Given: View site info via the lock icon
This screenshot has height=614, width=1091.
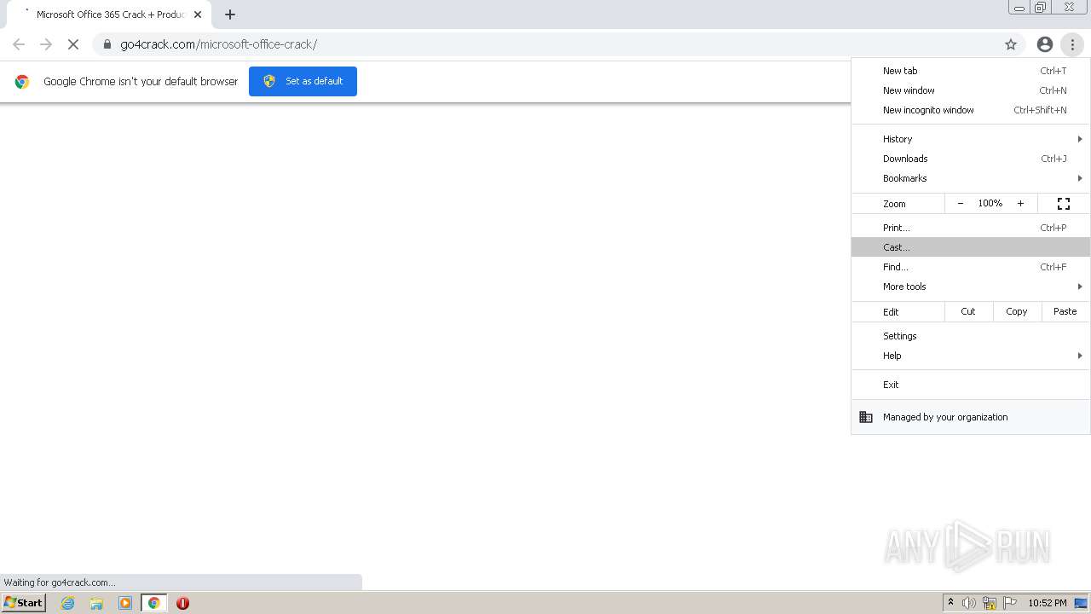Looking at the screenshot, I should pyautogui.click(x=107, y=44).
